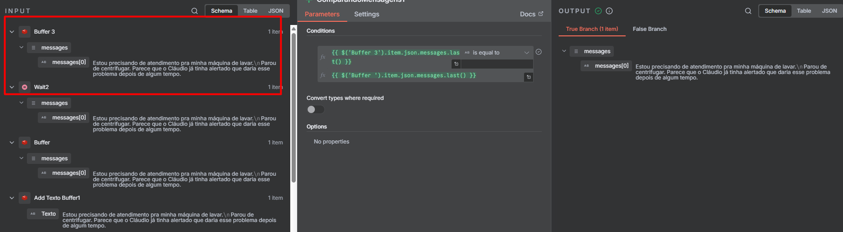
Task: Open the Docs link
Action: [x=531, y=14]
